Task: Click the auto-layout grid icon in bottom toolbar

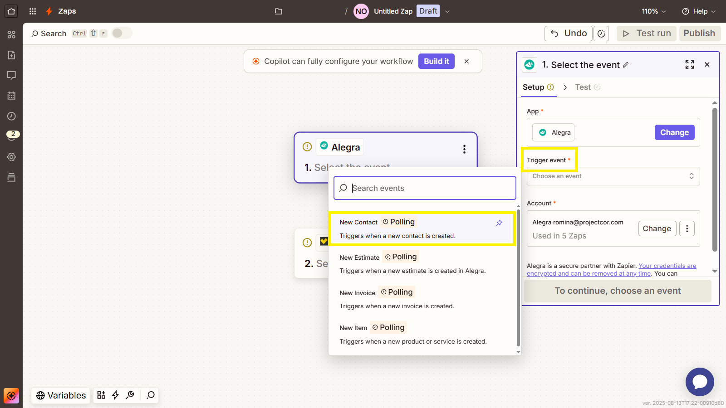Action: point(101,395)
